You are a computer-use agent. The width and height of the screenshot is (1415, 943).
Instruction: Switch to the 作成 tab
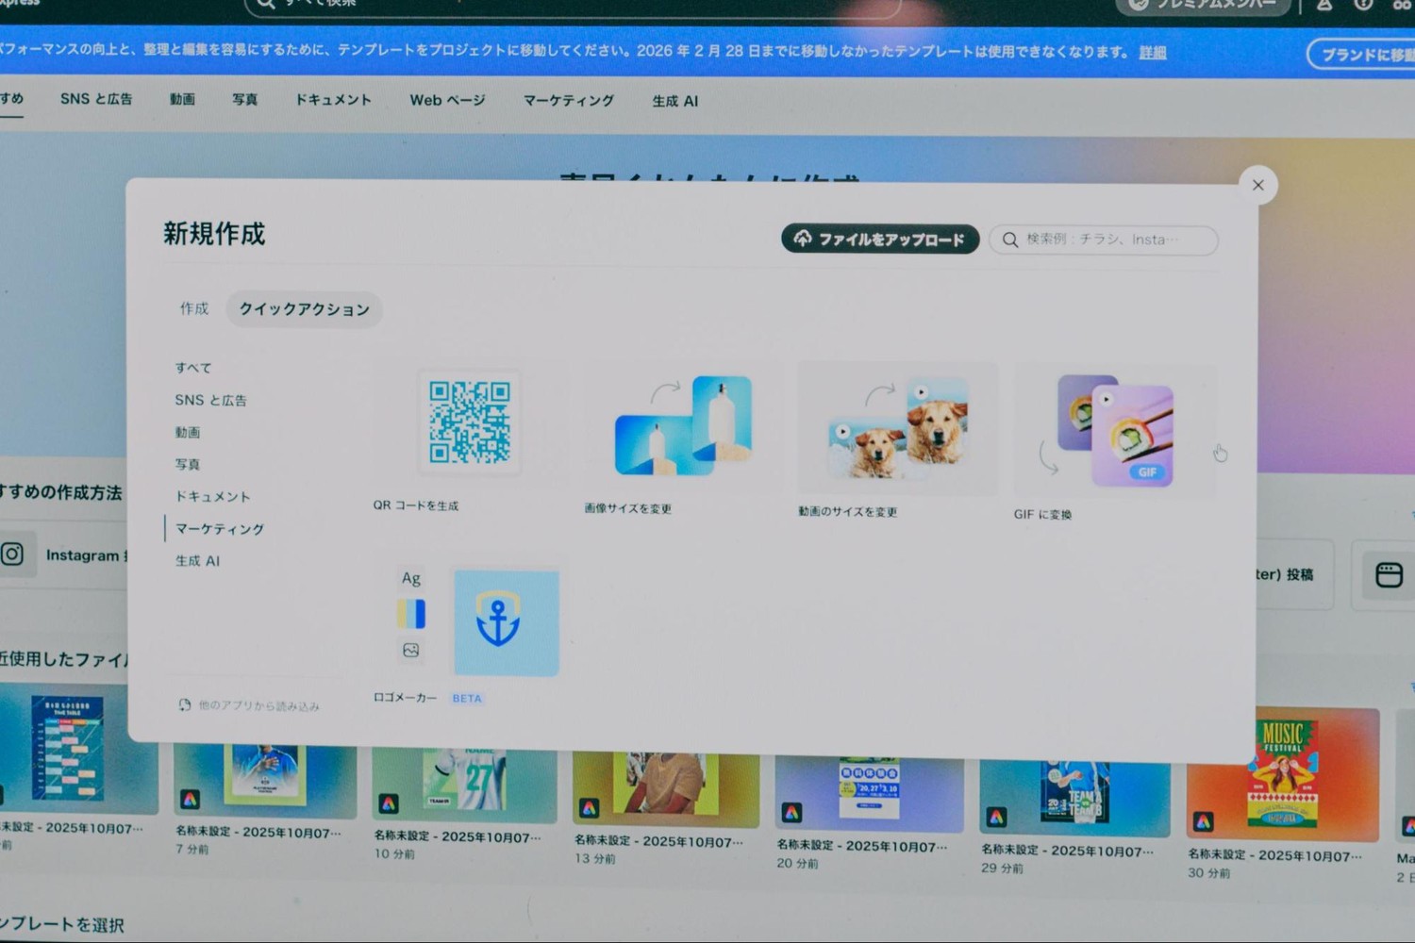(194, 308)
